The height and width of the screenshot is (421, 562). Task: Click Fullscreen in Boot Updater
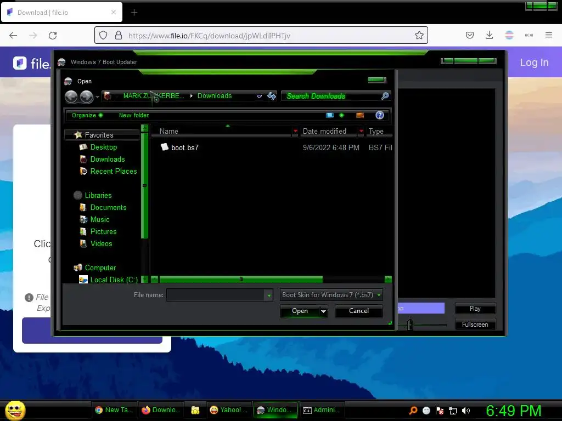pos(475,325)
